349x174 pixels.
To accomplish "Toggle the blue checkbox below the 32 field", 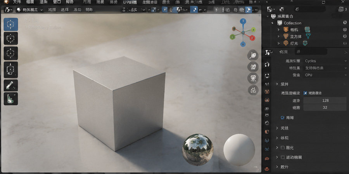I will [283, 118].
